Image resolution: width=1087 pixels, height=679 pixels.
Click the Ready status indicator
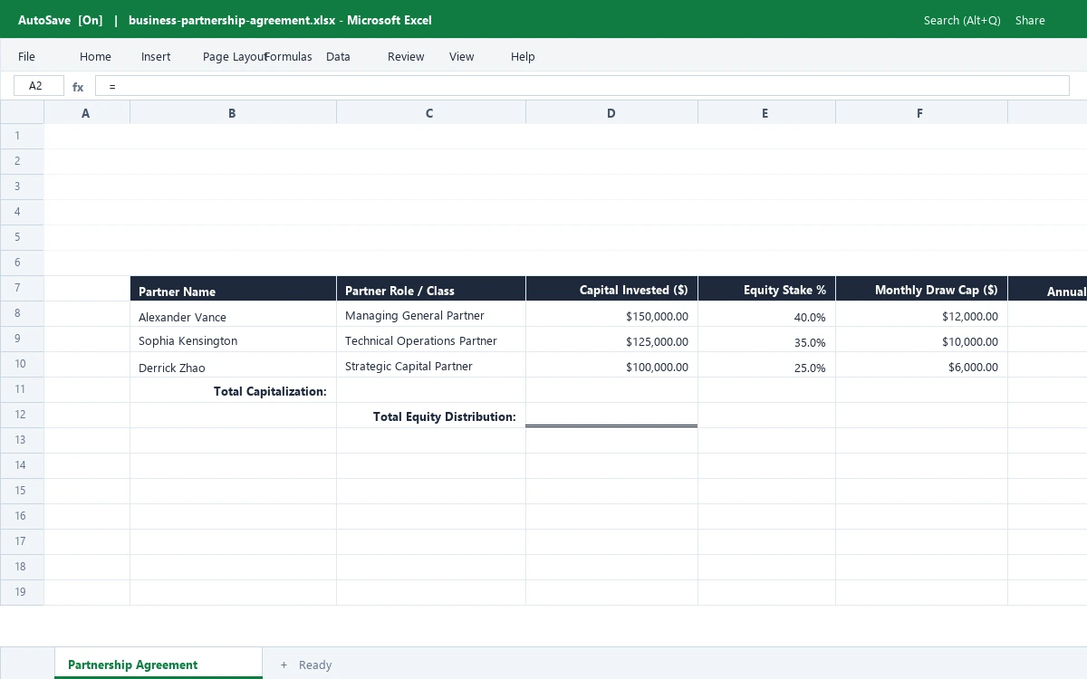pyautogui.click(x=315, y=665)
